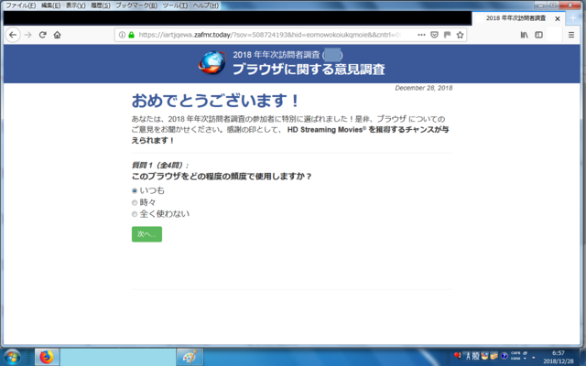The height and width of the screenshot is (366, 586).
Task: Open the ヘルプ(H) menu
Action: (x=206, y=5)
